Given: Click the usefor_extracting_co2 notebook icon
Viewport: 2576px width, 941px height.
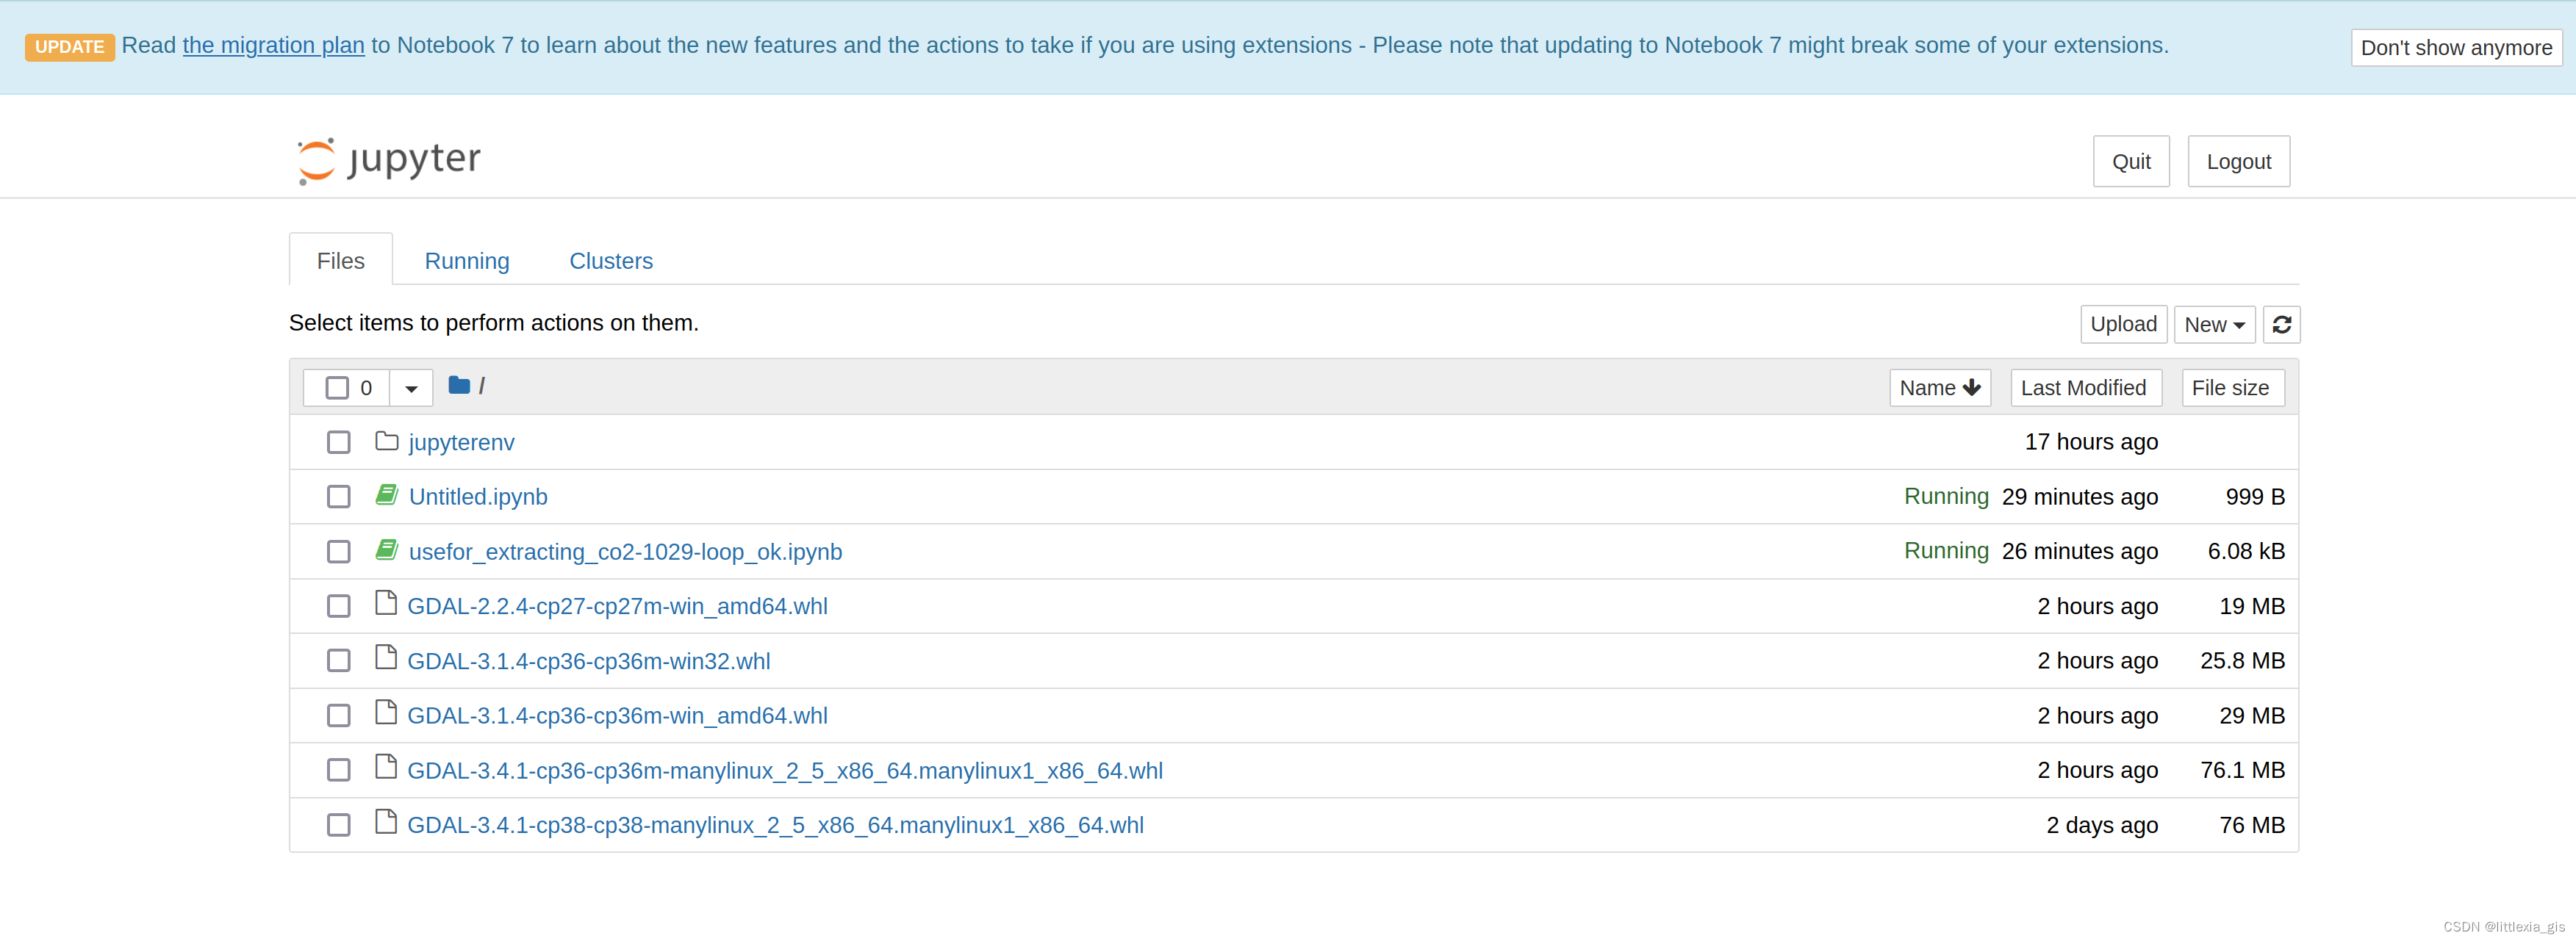Looking at the screenshot, I should 387,550.
